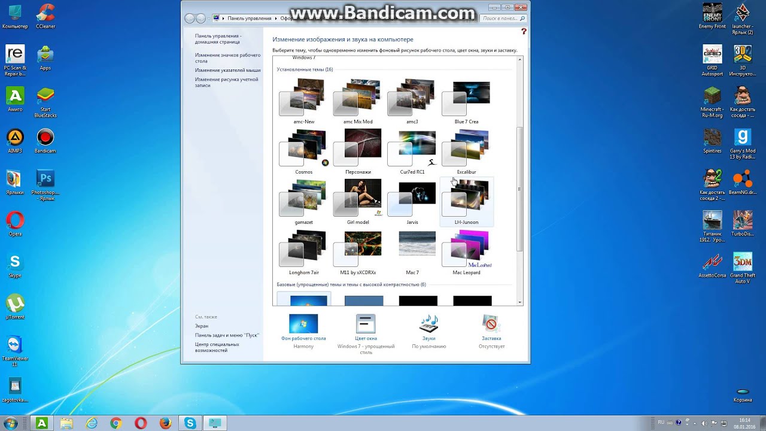
Task: Open Photoshop shortcut on desktop
Action: [45, 186]
